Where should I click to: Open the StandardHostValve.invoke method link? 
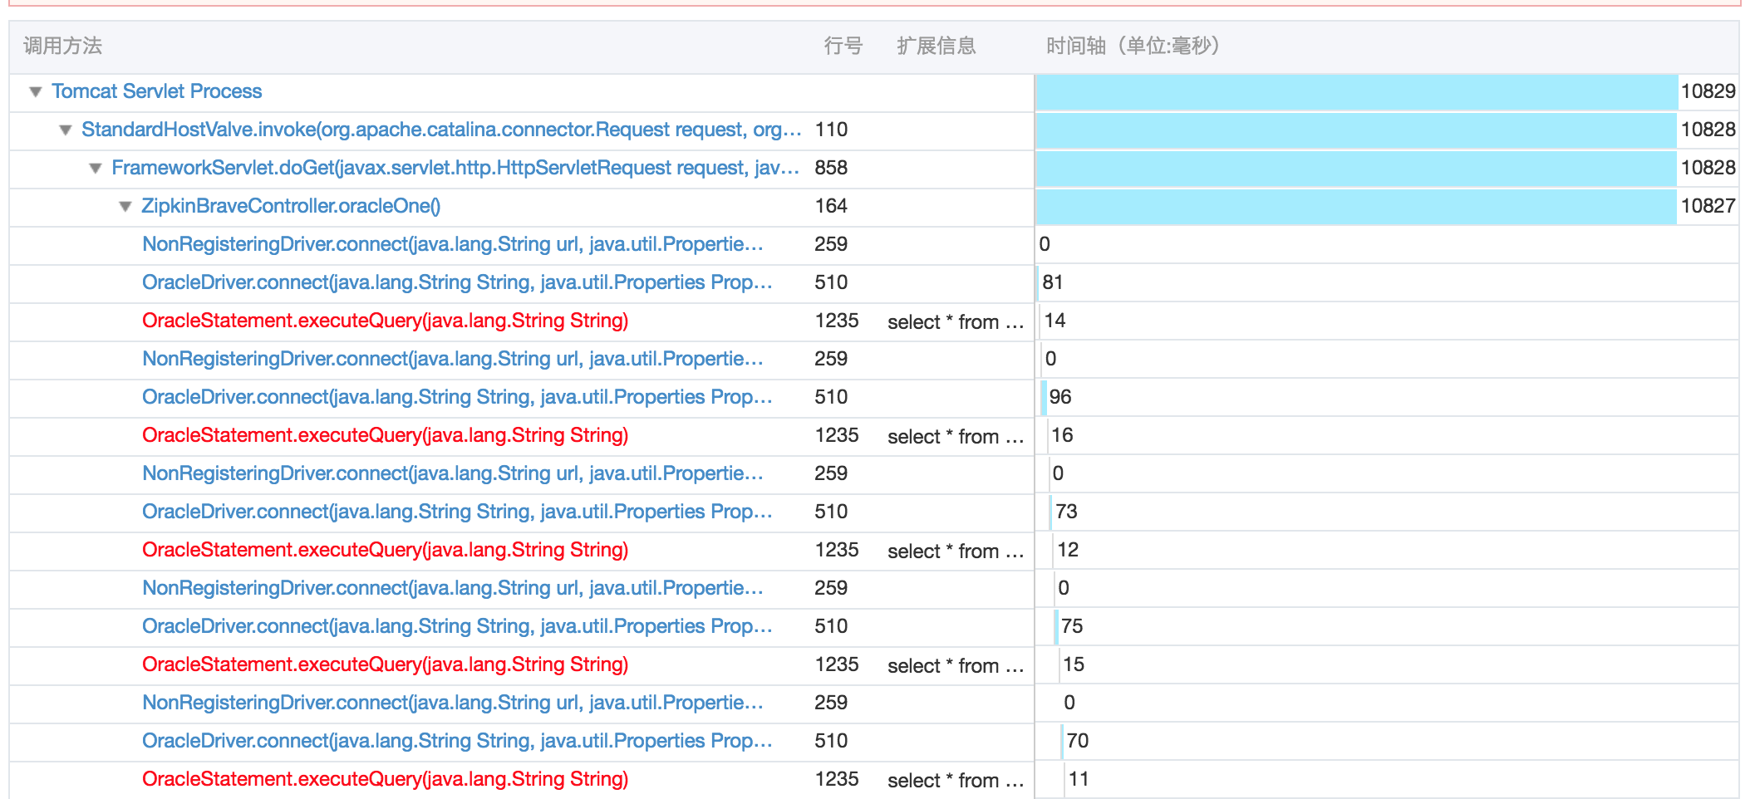tap(441, 130)
